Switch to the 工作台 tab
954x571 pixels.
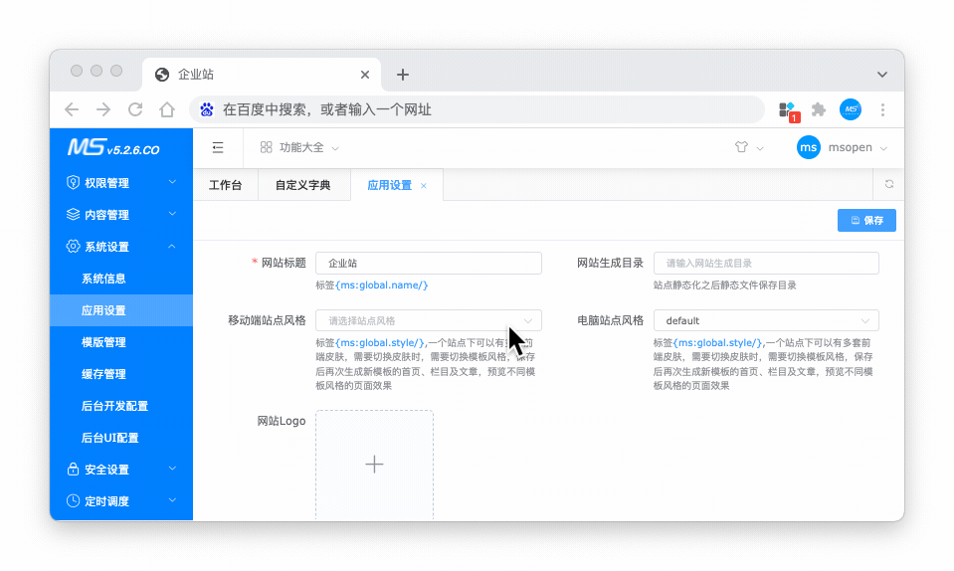[225, 185]
